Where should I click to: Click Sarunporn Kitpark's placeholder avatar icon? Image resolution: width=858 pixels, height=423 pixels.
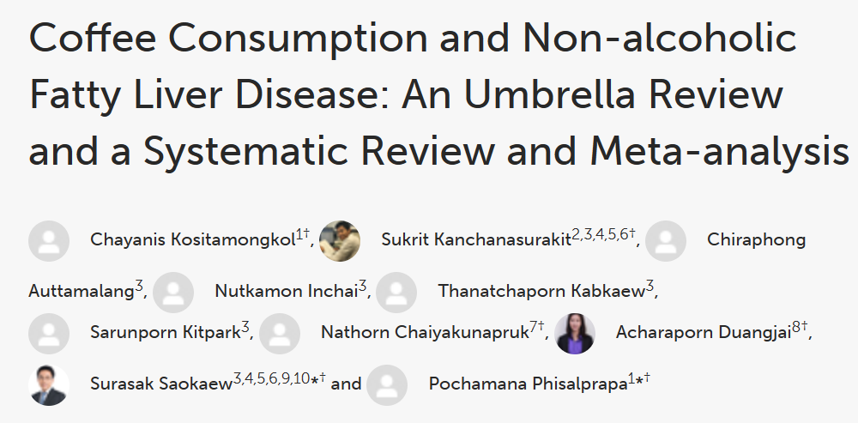[49, 333]
